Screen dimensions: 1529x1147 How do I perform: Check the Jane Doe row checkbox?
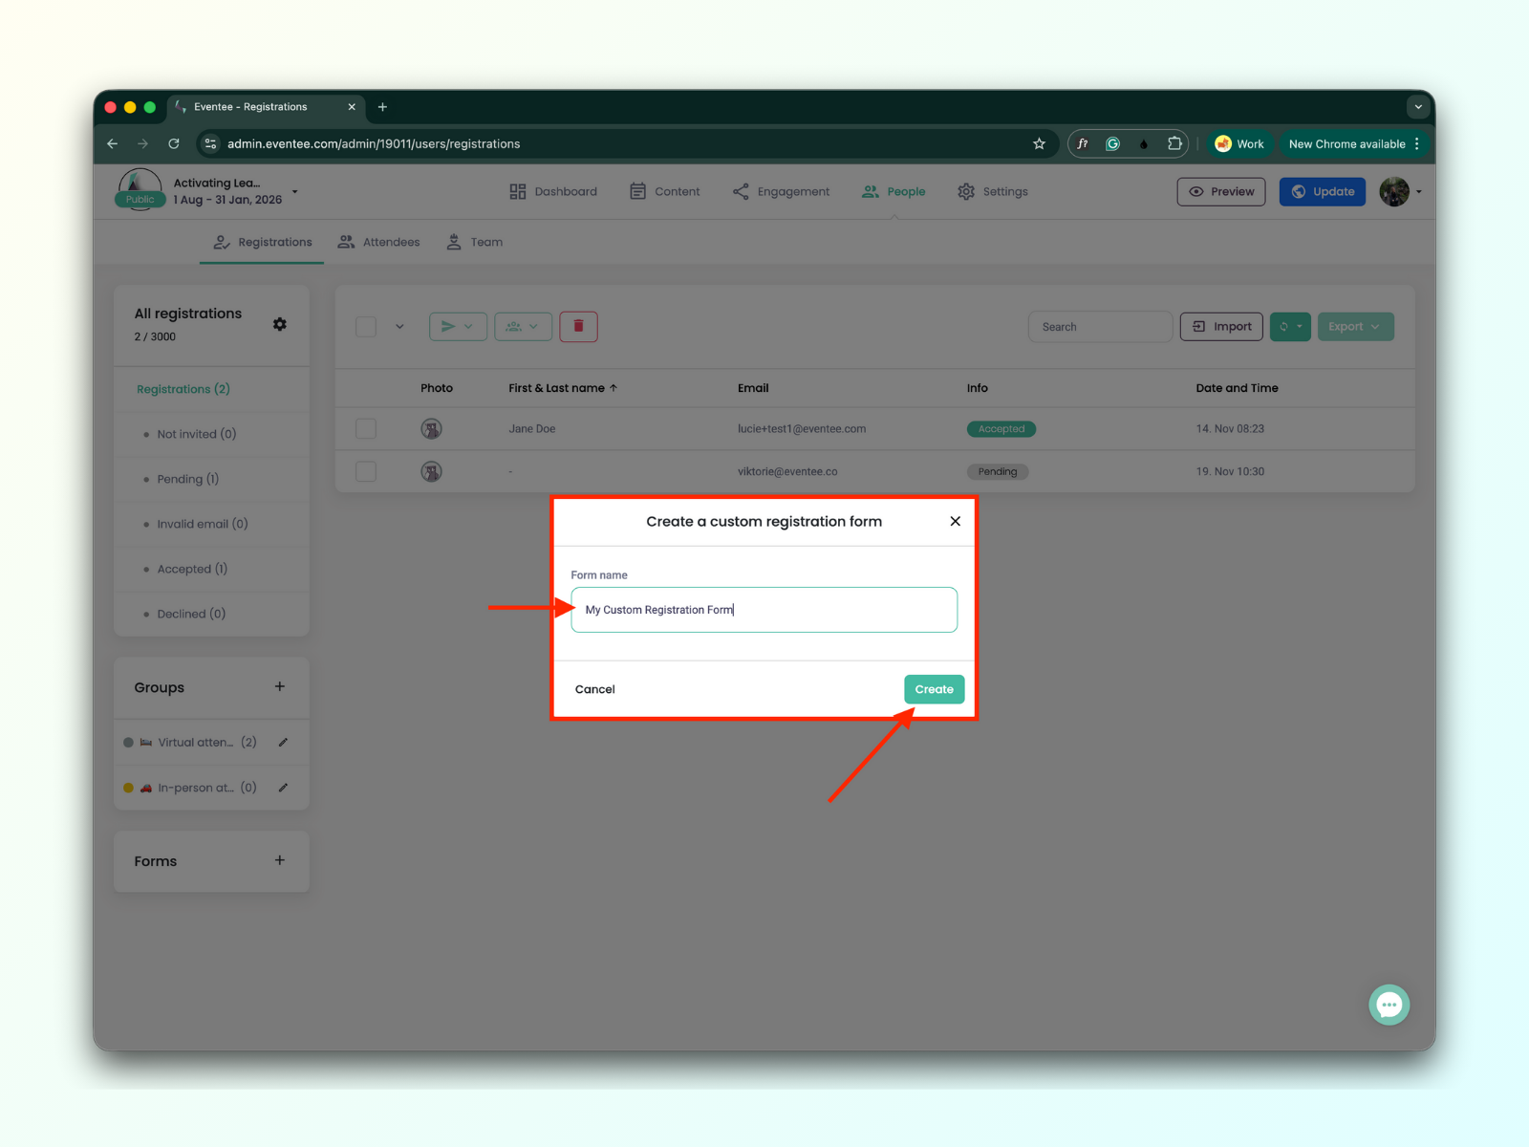pyautogui.click(x=366, y=429)
